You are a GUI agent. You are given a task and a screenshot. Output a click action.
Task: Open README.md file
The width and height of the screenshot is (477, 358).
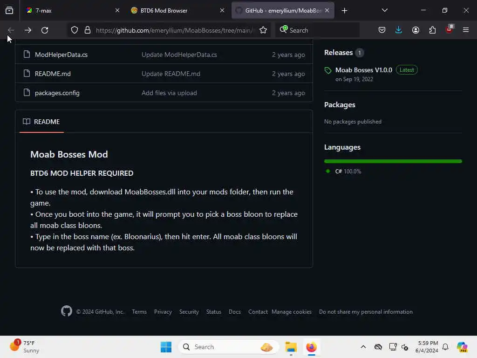pyautogui.click(x=53, y=74)
